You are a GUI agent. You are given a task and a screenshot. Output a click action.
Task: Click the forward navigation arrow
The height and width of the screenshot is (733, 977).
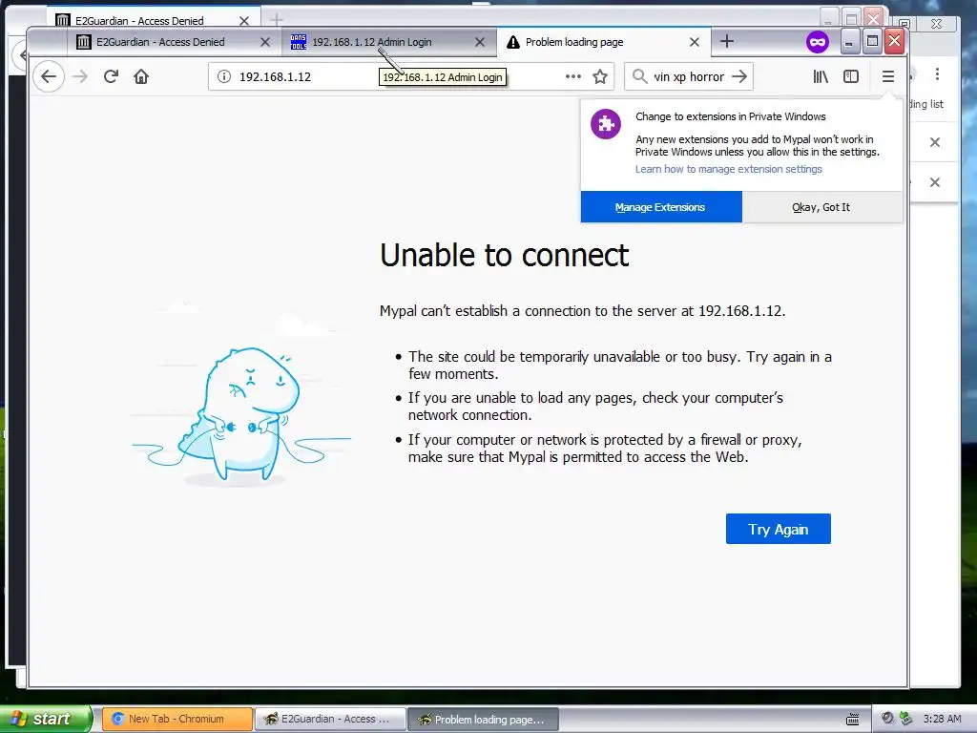coord(80,76)
